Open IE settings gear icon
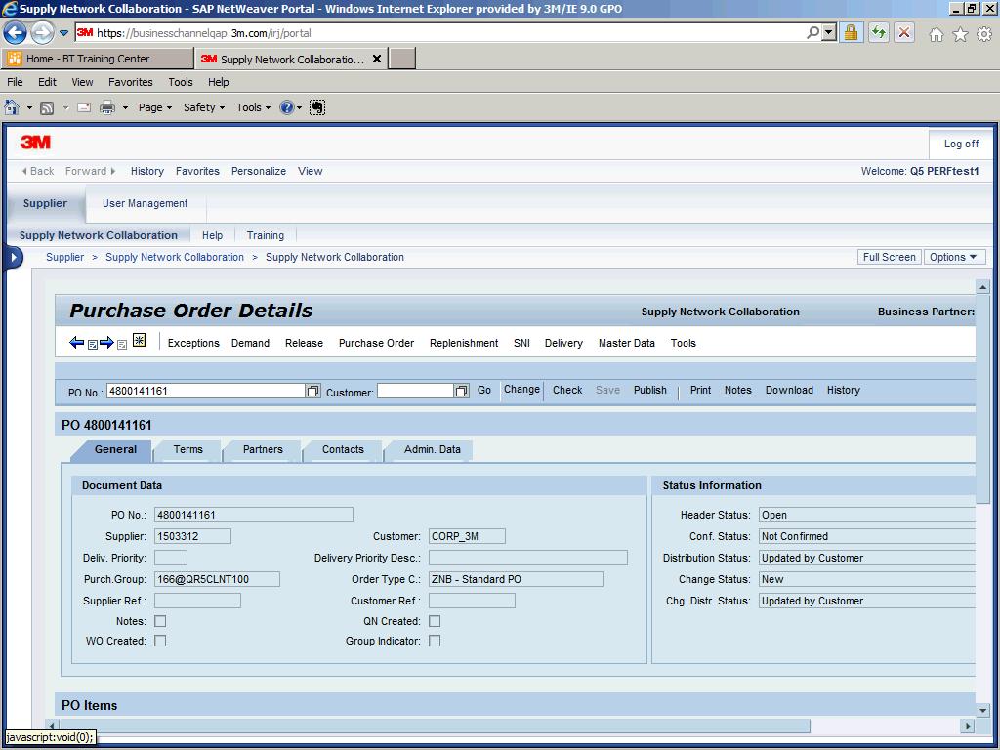1000x750 pixels. click(x=984, y=34)
